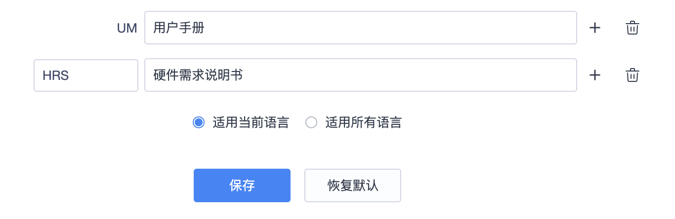The image size is (675, 219).
Task: Add a row after the HRS entry
Action: point(595,75)
